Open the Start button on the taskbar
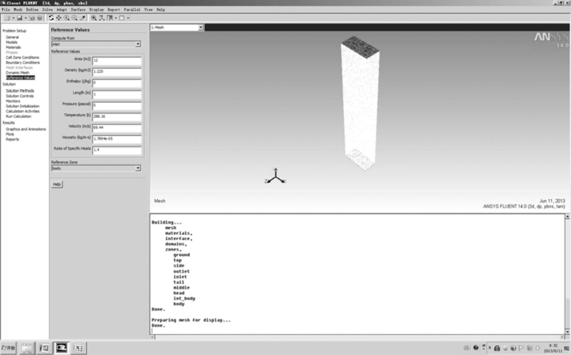Screen dimensions: 571x355 (8, 348)
